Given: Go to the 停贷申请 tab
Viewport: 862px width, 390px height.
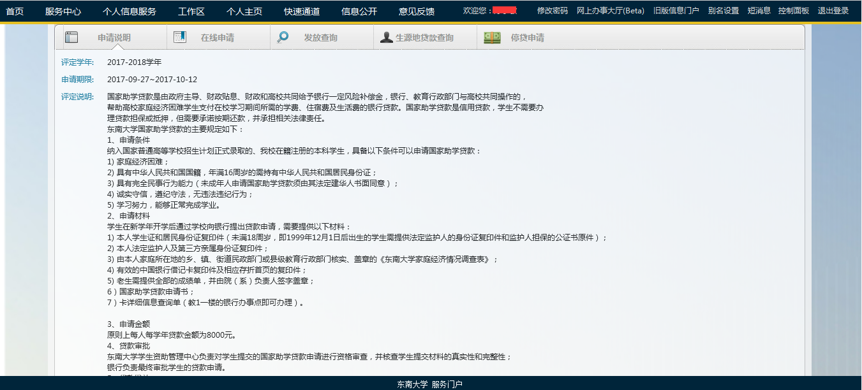Looking at the screenshot, I should (x=528, y=38).
